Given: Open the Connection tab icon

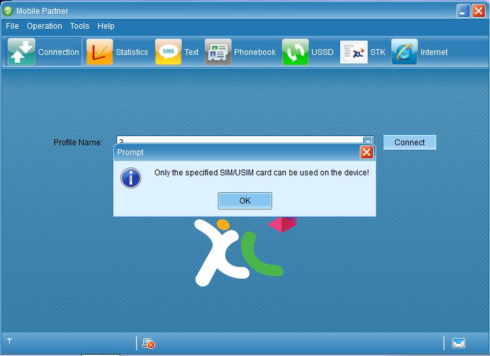Looking at the screenshot, I should click(21, 52).
